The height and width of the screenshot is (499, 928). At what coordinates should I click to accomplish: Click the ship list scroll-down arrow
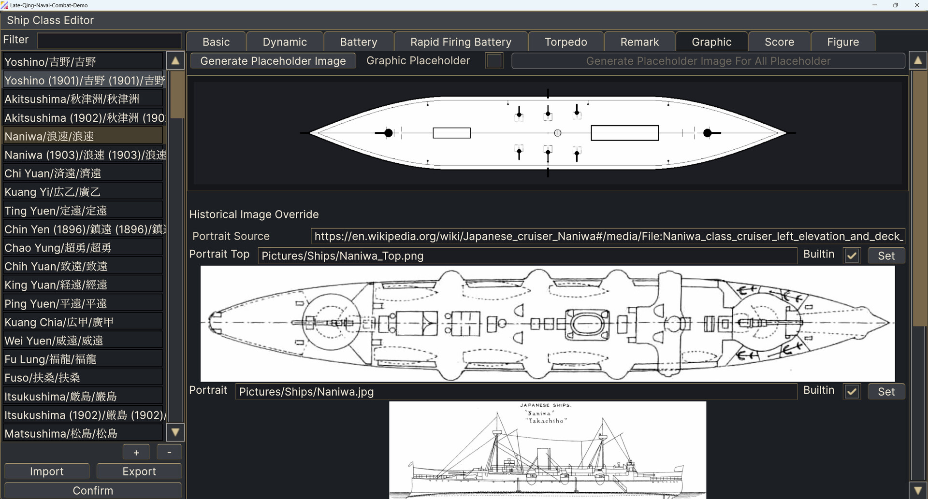175,432
